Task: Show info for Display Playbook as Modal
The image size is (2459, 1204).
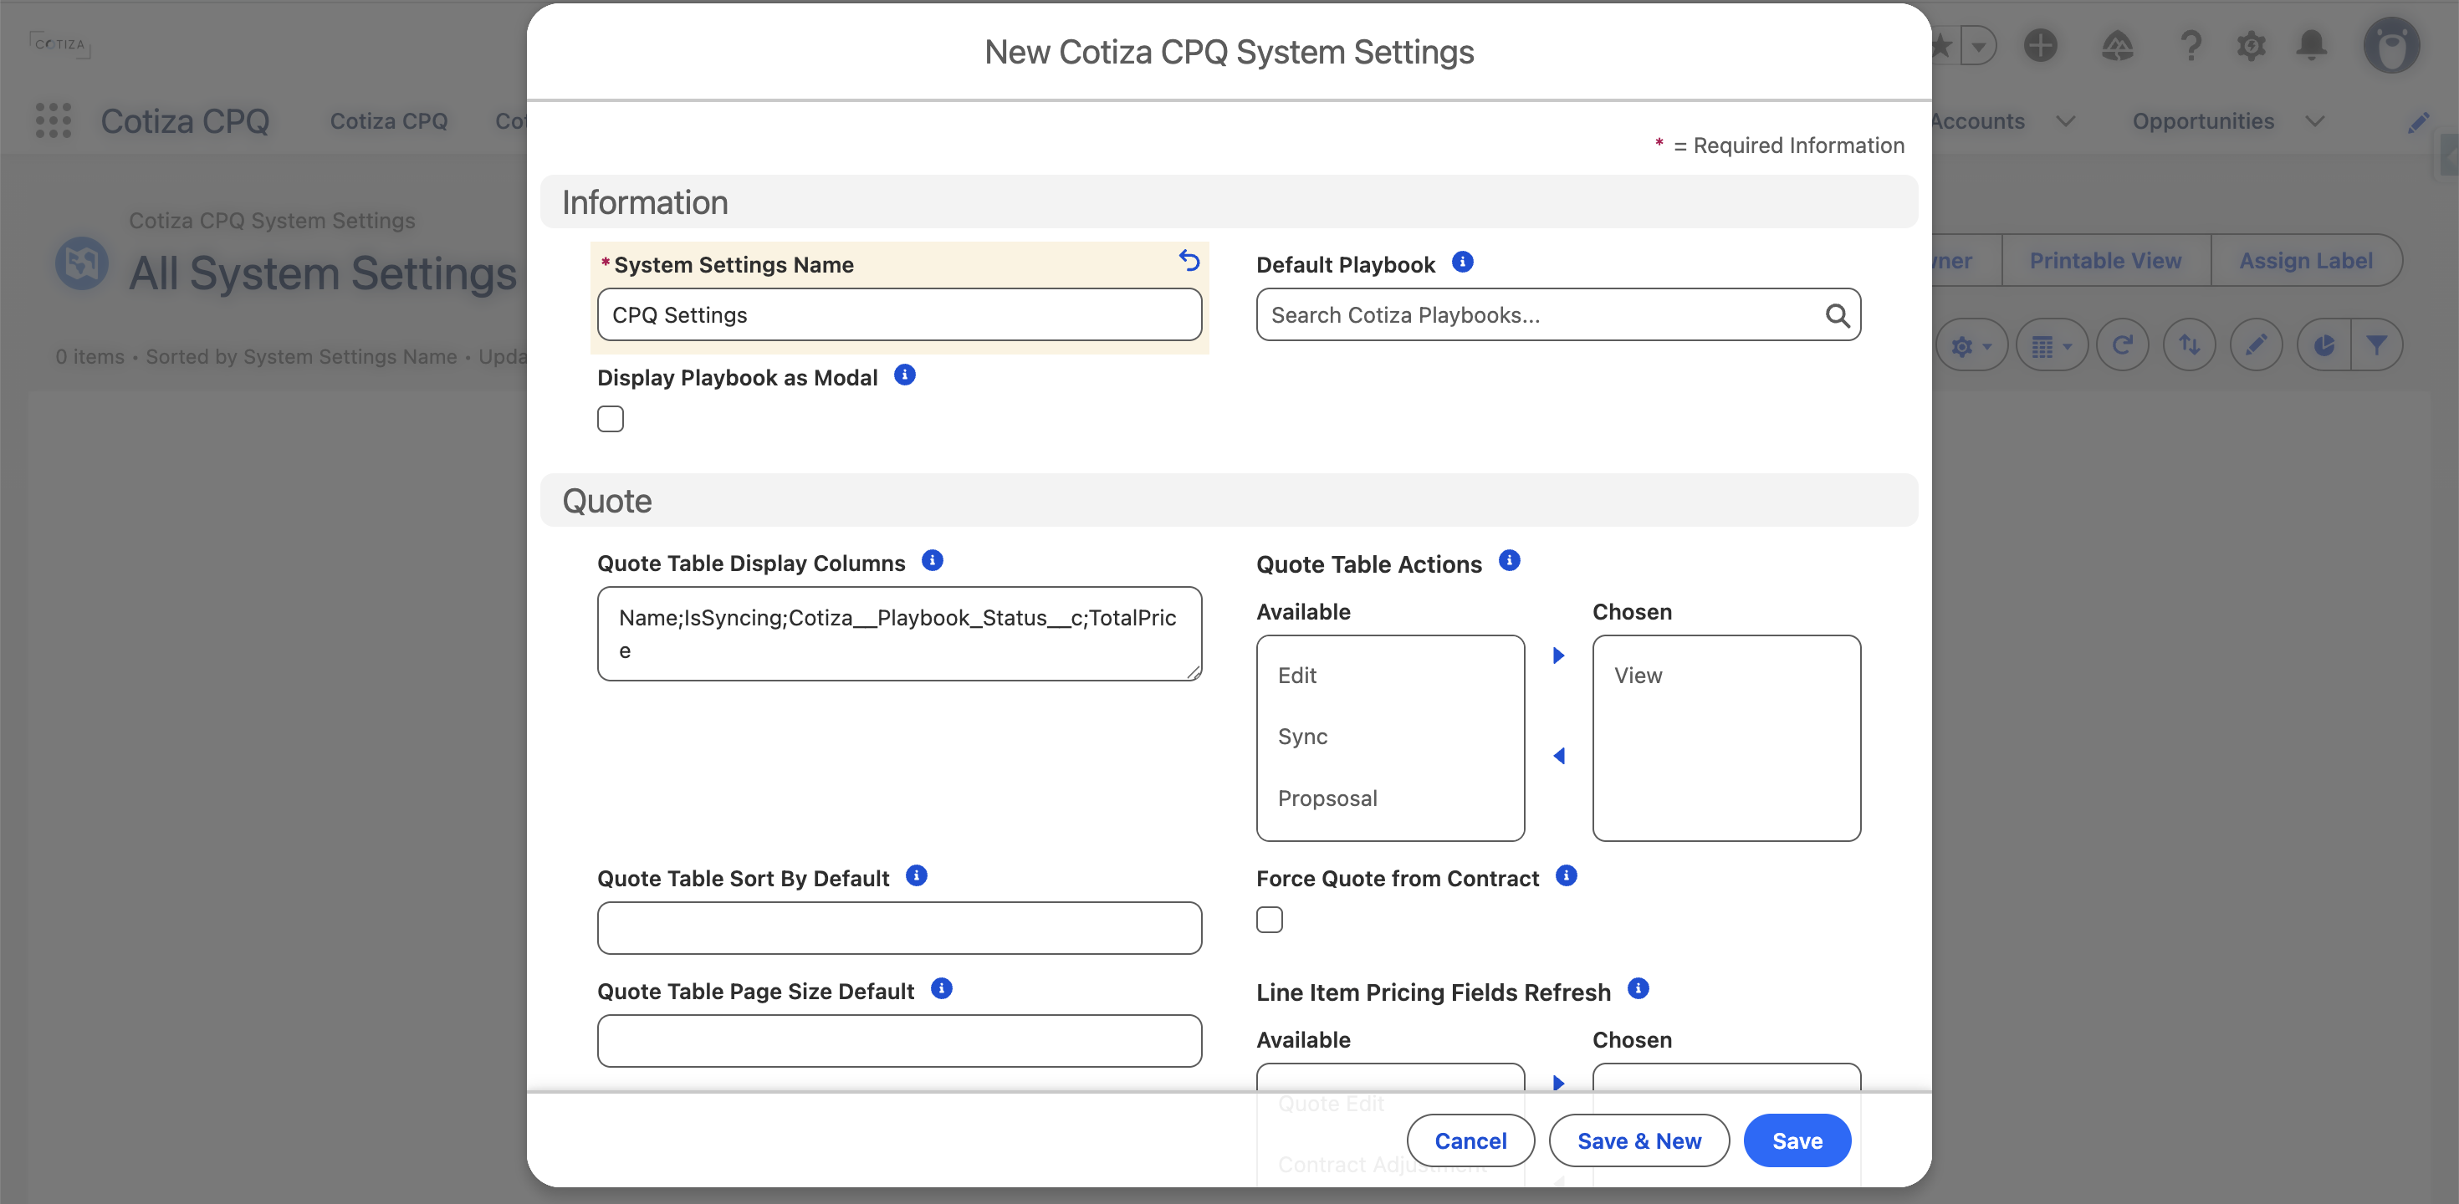Action: click(x=905, y=375)
